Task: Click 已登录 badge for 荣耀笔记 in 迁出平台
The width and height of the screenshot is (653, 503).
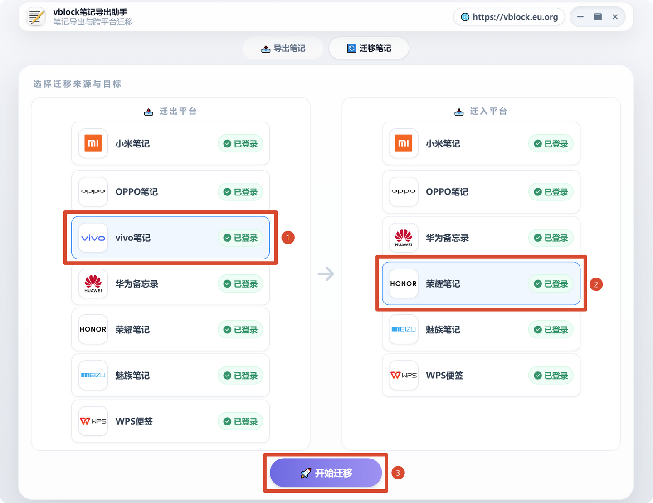Action: [240, 330]
